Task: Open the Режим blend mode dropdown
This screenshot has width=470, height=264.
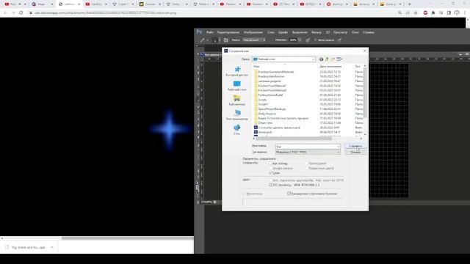Action: tap(254, 40)
